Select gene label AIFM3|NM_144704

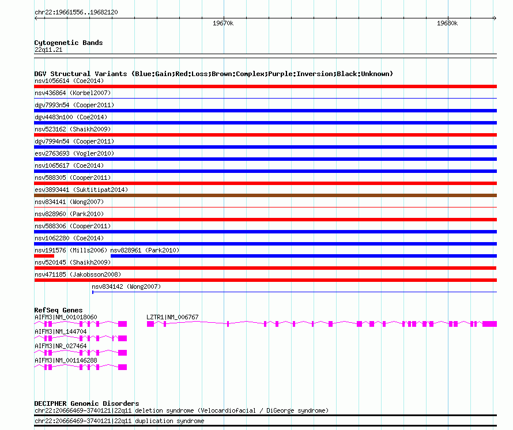[x=61, y=331]
